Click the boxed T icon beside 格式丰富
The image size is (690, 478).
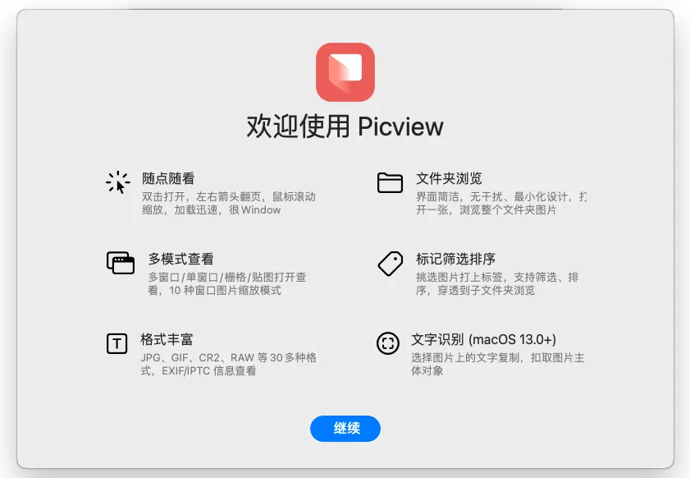pyautogui.click(x=117, y=343)
